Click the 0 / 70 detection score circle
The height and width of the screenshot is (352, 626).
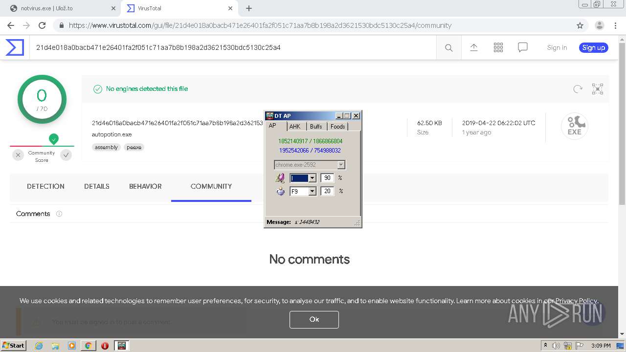[x=42, y=99]
